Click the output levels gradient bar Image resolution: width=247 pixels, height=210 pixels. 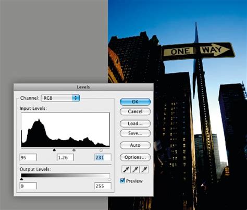[66, 175]
